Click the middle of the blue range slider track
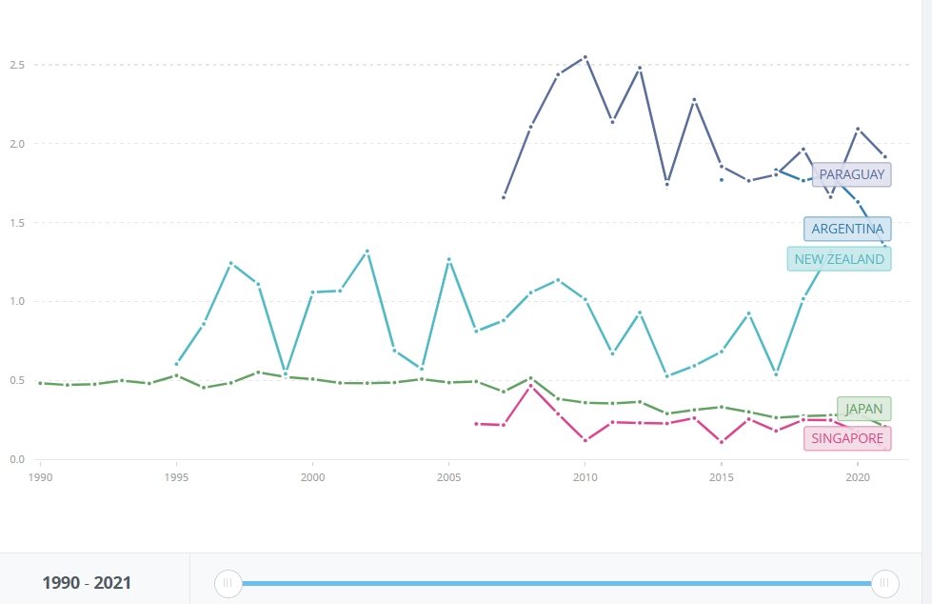The height and width of the screenshot is (604, 932). pos(556,583)
